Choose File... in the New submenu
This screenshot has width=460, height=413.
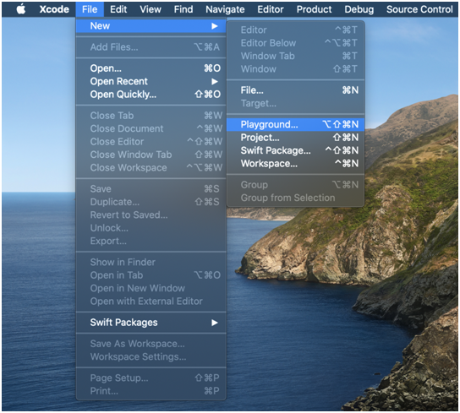click(295, 90)
